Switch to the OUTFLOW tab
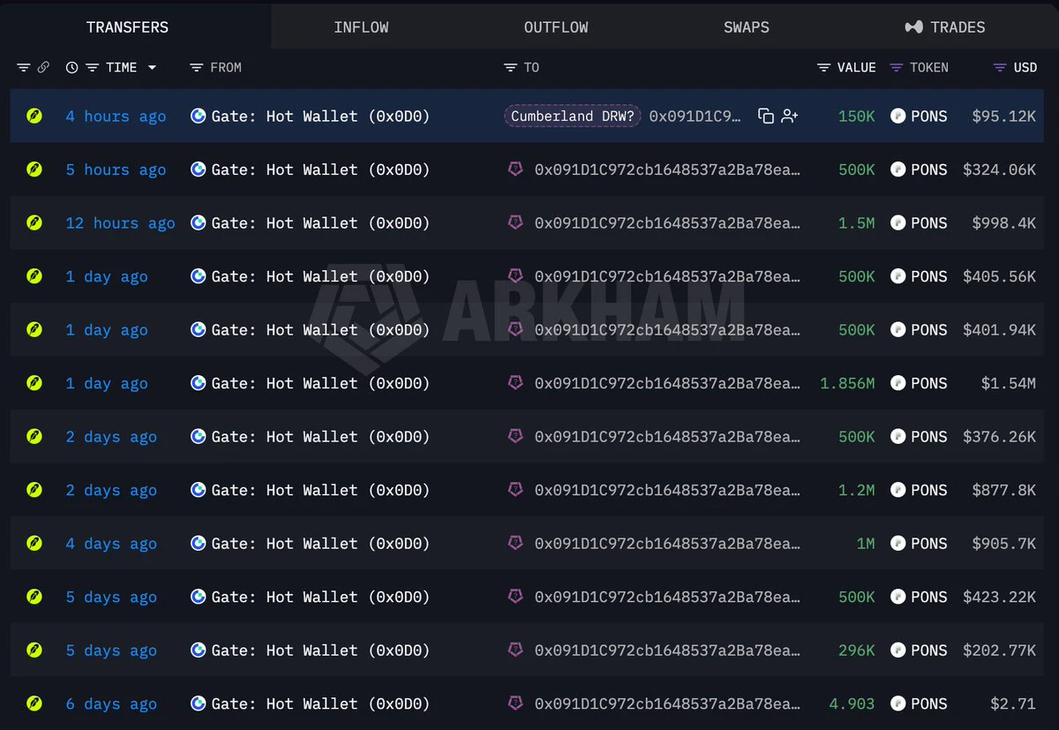1059x730 pixels. (x=556, y=27)
